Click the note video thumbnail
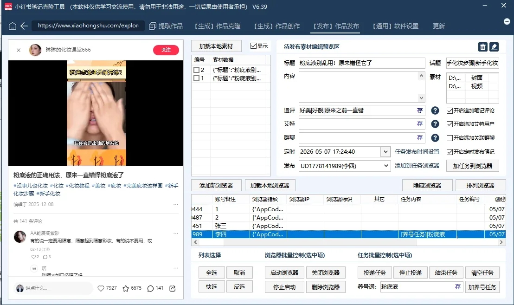 click(x=96, y=113)
